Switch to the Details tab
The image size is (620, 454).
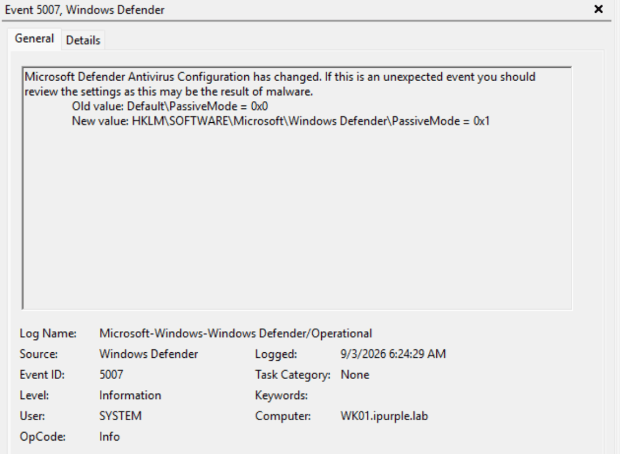pos(83,40)
